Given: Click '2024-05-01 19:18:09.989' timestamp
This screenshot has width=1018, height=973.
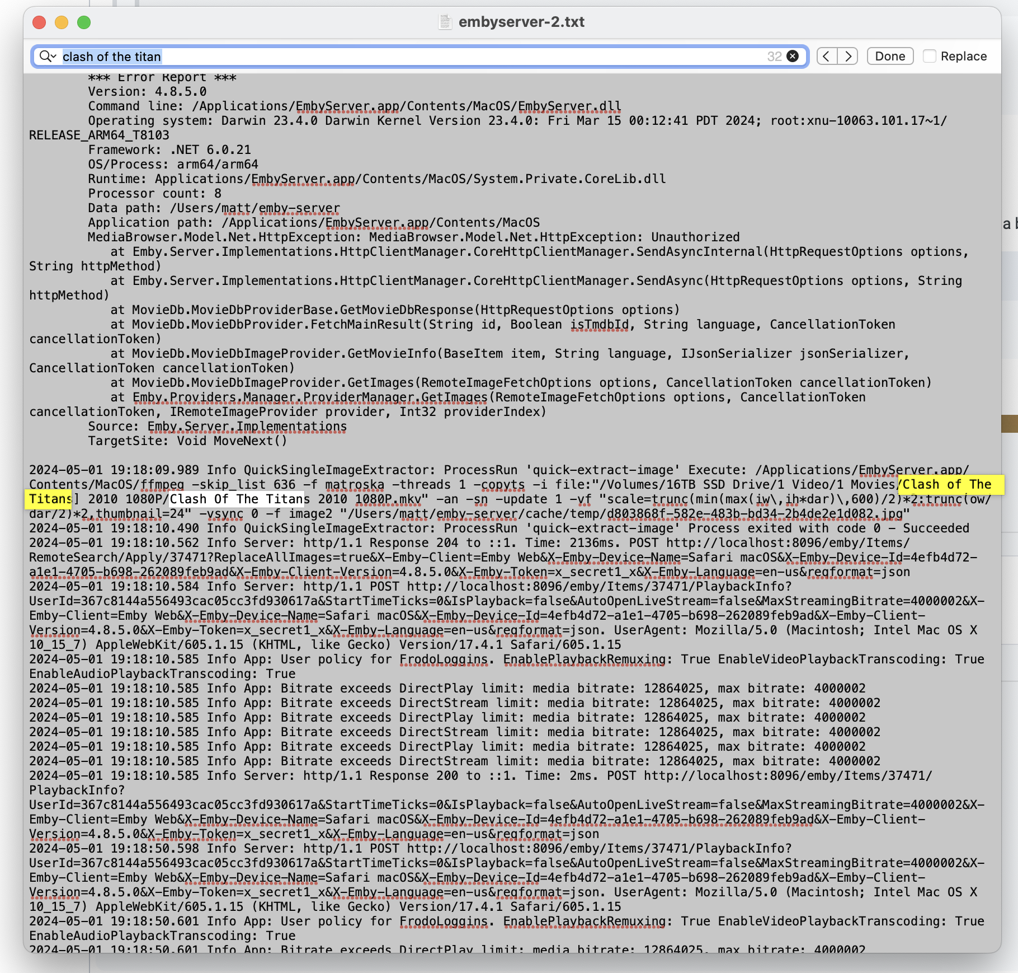Looking at the screenshot, I should pos(114,470).
